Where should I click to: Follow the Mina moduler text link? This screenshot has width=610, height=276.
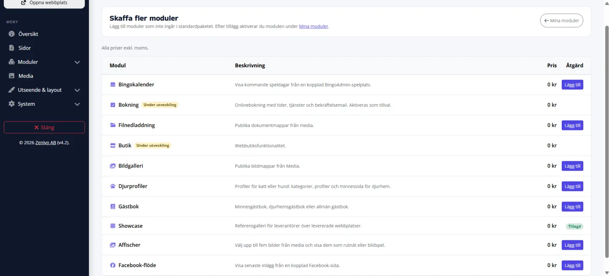point(313,26)
